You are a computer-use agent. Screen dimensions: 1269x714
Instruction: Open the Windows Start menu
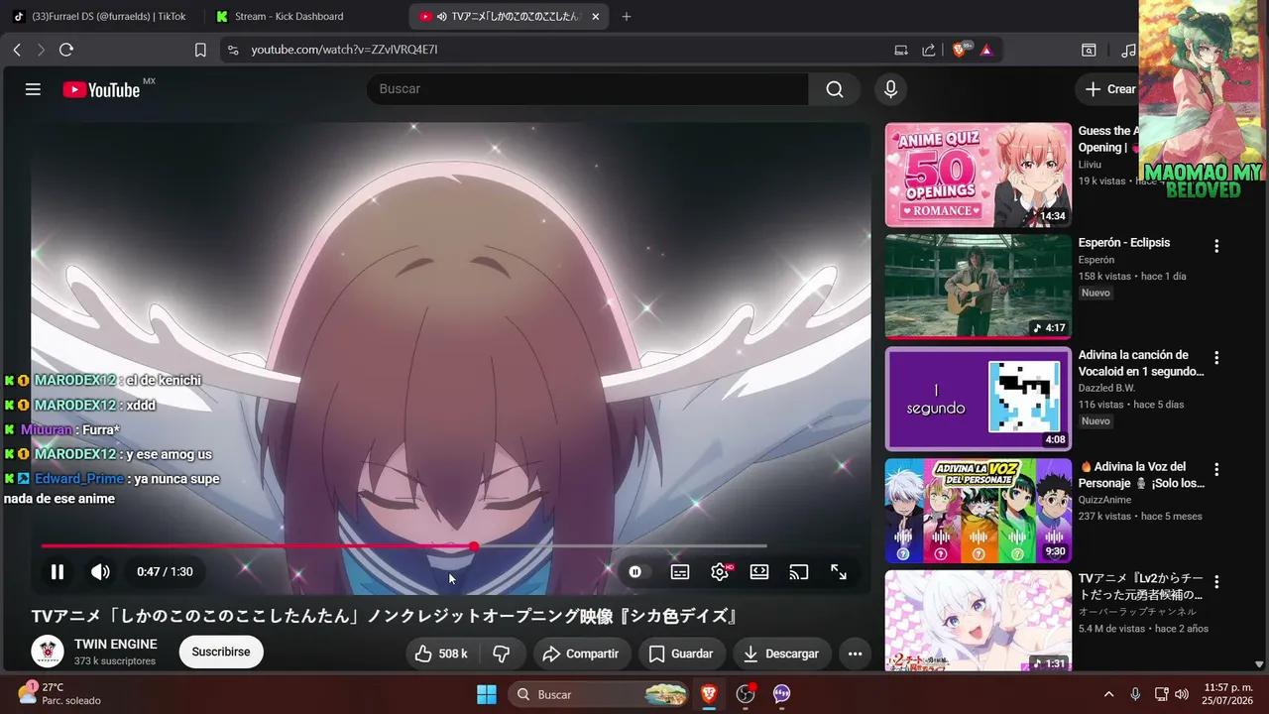coord(487,694)
